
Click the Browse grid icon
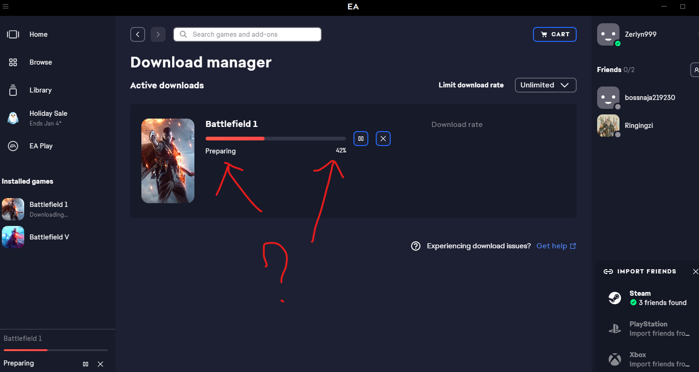13,62
